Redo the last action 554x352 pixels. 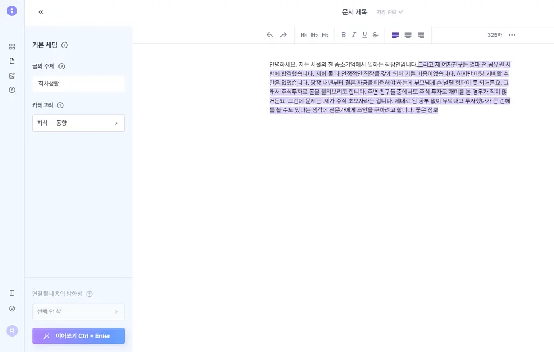(x=283, y=34)
